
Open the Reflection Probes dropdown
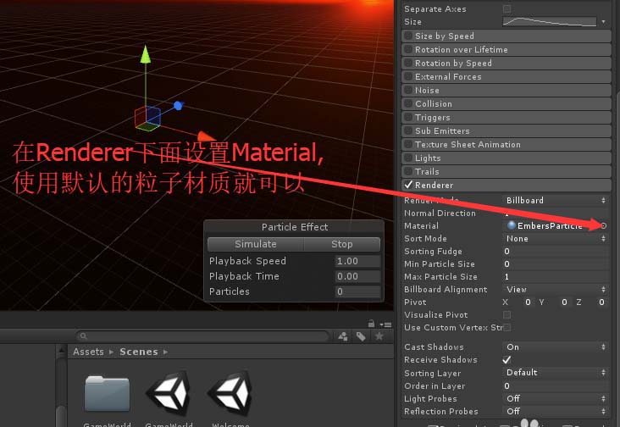[x=555, y=411]
